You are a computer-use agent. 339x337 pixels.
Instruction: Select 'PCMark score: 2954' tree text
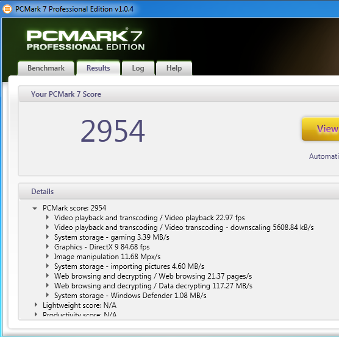click(74, 208)
